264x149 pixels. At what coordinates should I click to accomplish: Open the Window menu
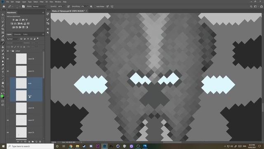(58, 2)
